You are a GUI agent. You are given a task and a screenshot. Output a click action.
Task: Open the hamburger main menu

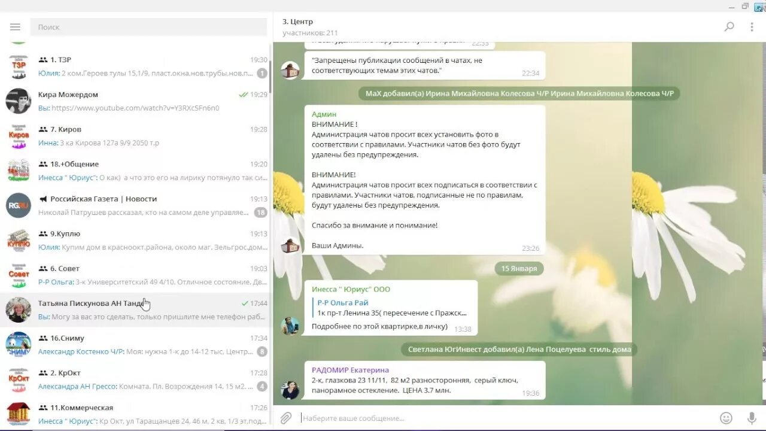click(x=15, y=27)
